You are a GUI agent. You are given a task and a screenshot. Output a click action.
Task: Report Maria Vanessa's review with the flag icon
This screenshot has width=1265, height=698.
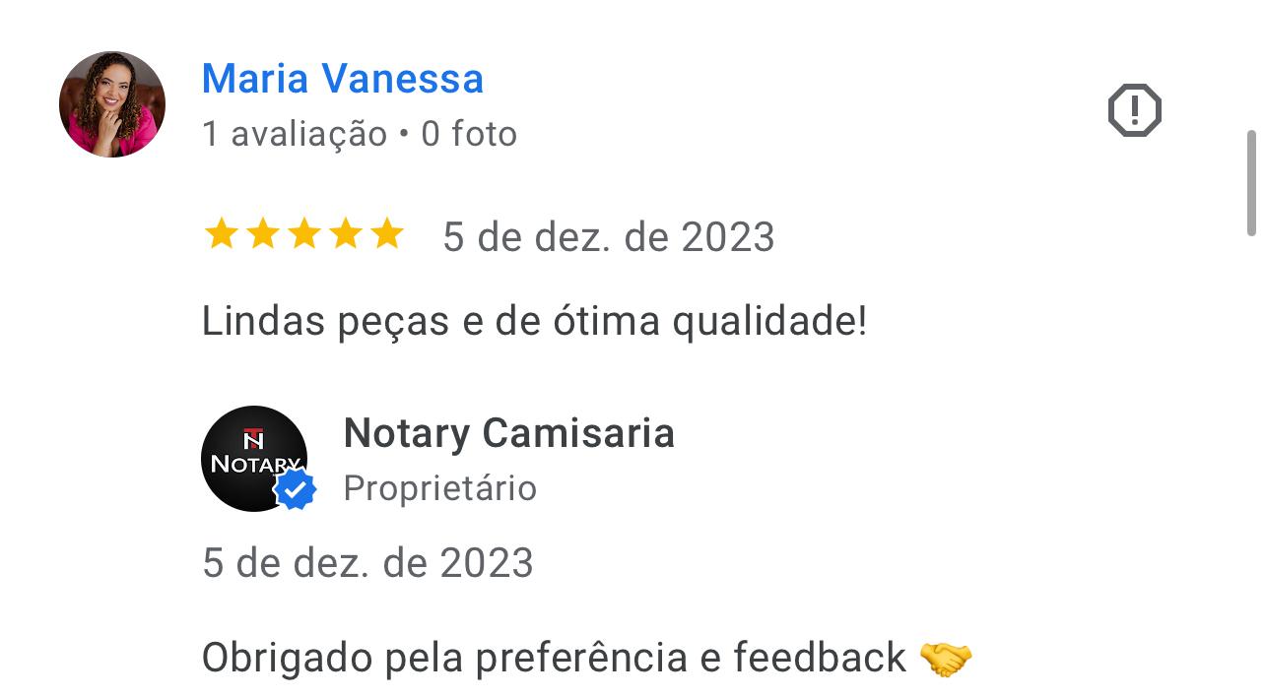pyautogui.click(x=1134, y=109)
